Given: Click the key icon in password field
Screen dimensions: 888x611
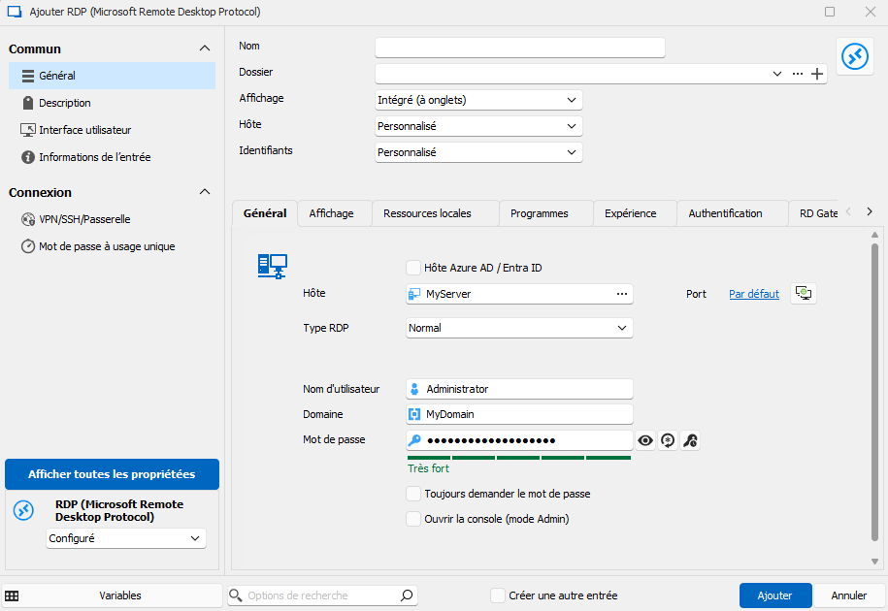Looking at the screenshot, I should point(414,440).
